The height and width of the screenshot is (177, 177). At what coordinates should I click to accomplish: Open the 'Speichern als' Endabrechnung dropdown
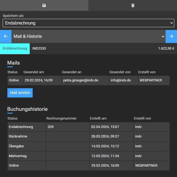pyautogui.click(x=88, y=23)
